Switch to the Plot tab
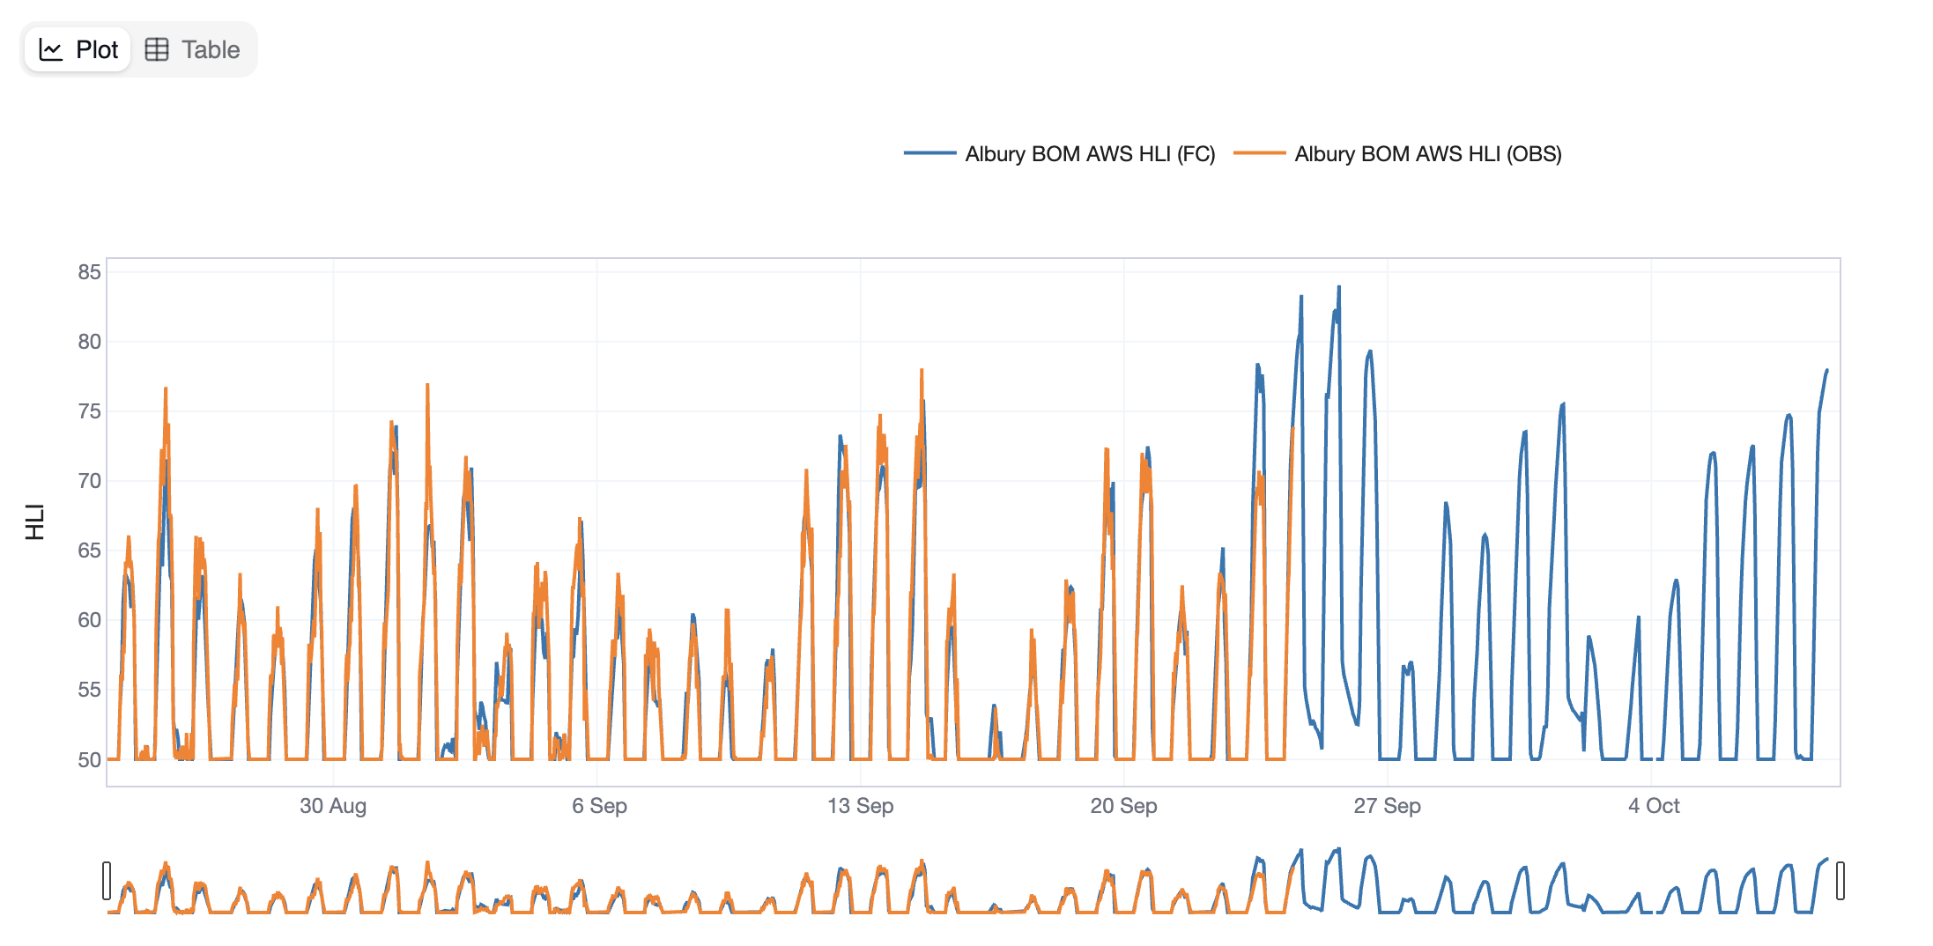Image resolution: width=1933 pixels, height=946 pixels. [x=78, y=49]
